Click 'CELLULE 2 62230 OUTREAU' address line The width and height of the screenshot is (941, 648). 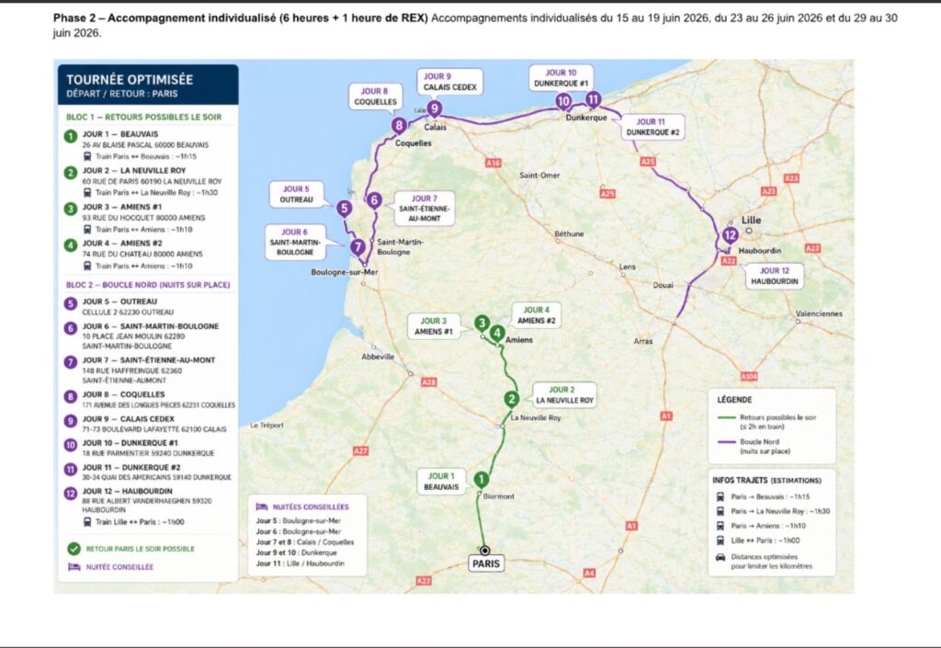pyautogui.click(x=128, y=313)
